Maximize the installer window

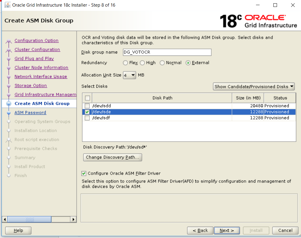275,5
